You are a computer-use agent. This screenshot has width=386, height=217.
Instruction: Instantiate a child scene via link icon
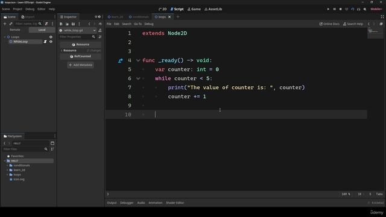coord(11,24)
